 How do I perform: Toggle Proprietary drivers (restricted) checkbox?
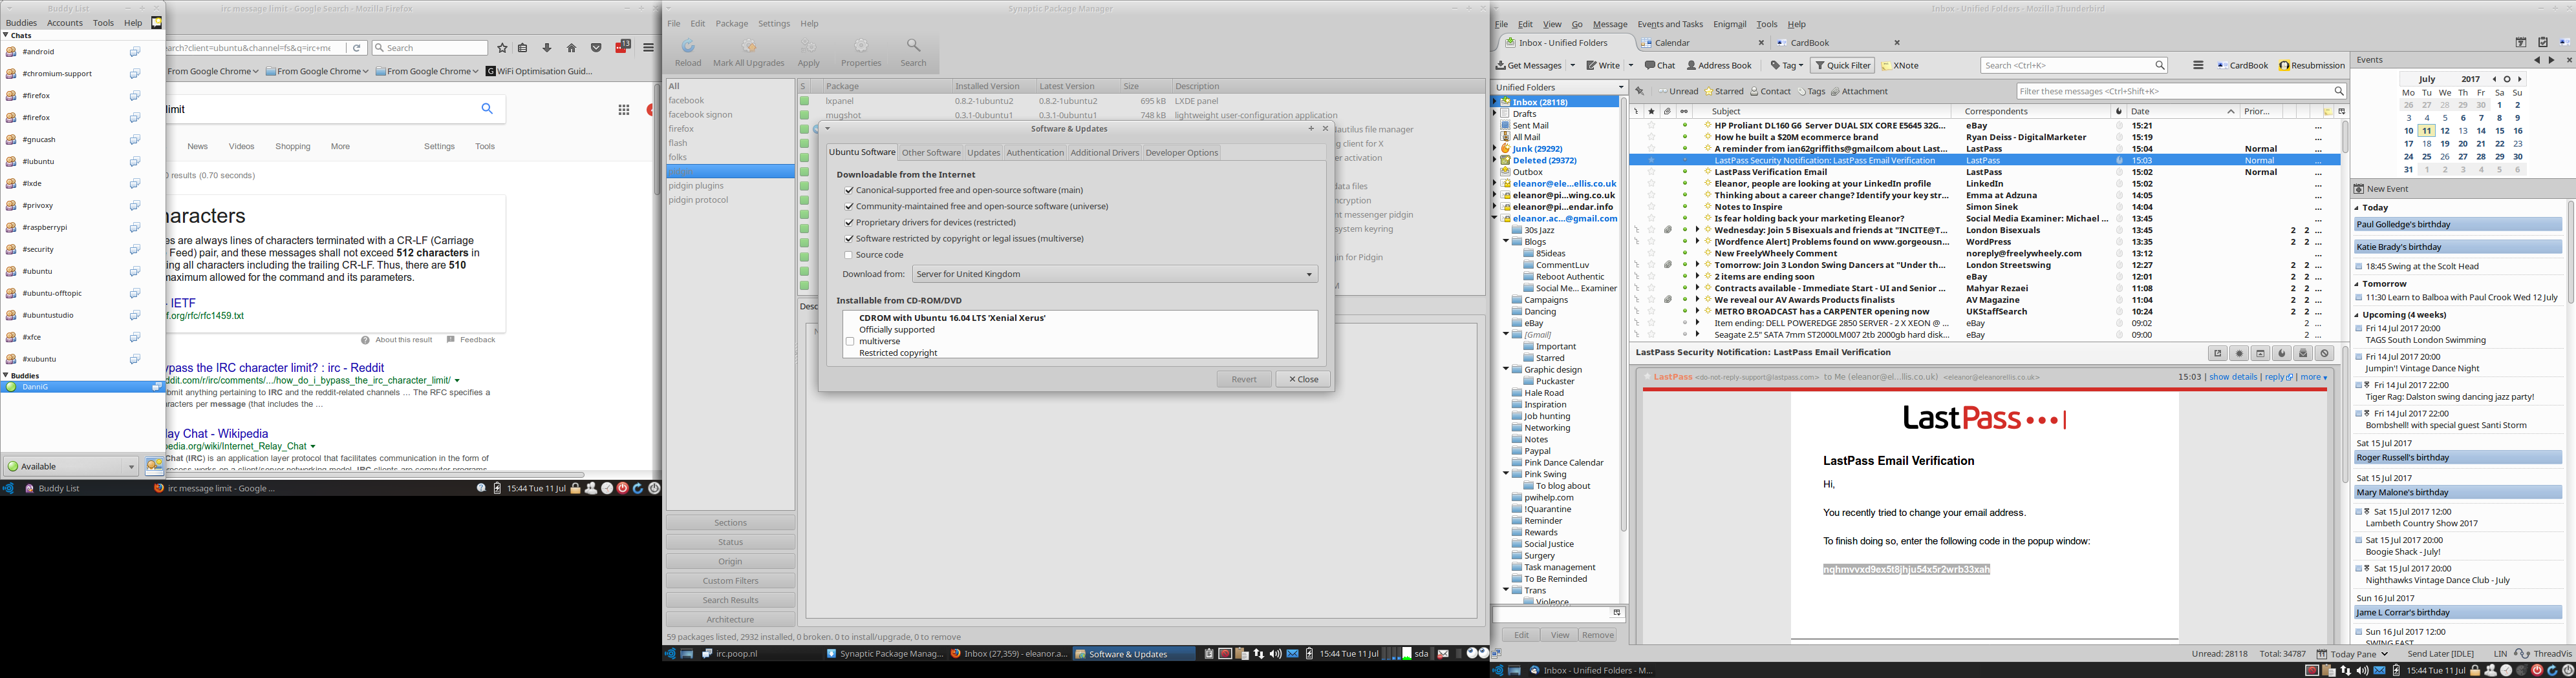pos(849,223)
